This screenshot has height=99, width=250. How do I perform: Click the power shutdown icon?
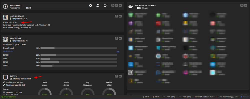point(105,6)
